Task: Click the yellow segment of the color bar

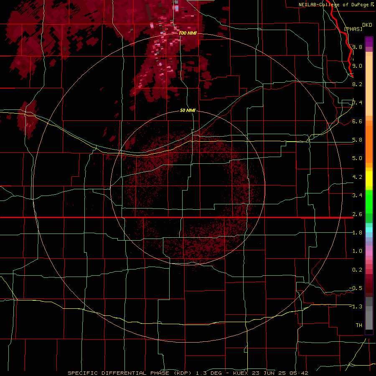Action: pyautogui.click(x=369, y=179)
